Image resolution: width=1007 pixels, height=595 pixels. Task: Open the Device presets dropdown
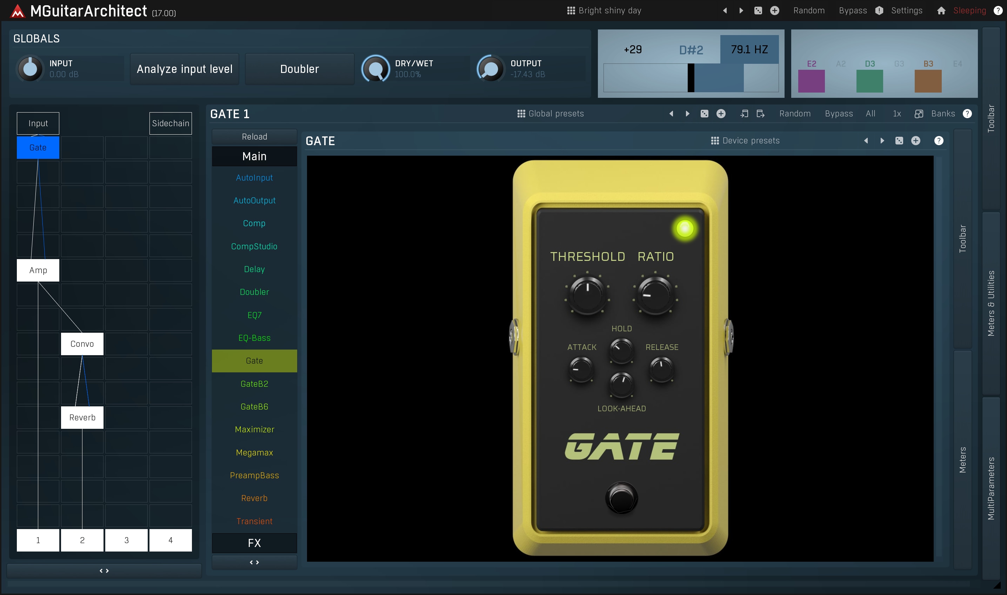coord(745,141)
